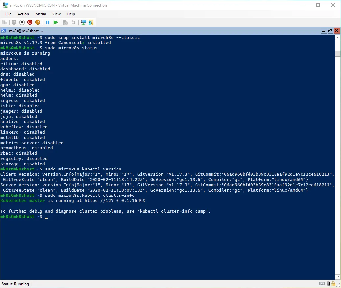Screen dimensions: 341x288
Task: Click the Share/USB devices toolbar icon
Action: [91, 22]
